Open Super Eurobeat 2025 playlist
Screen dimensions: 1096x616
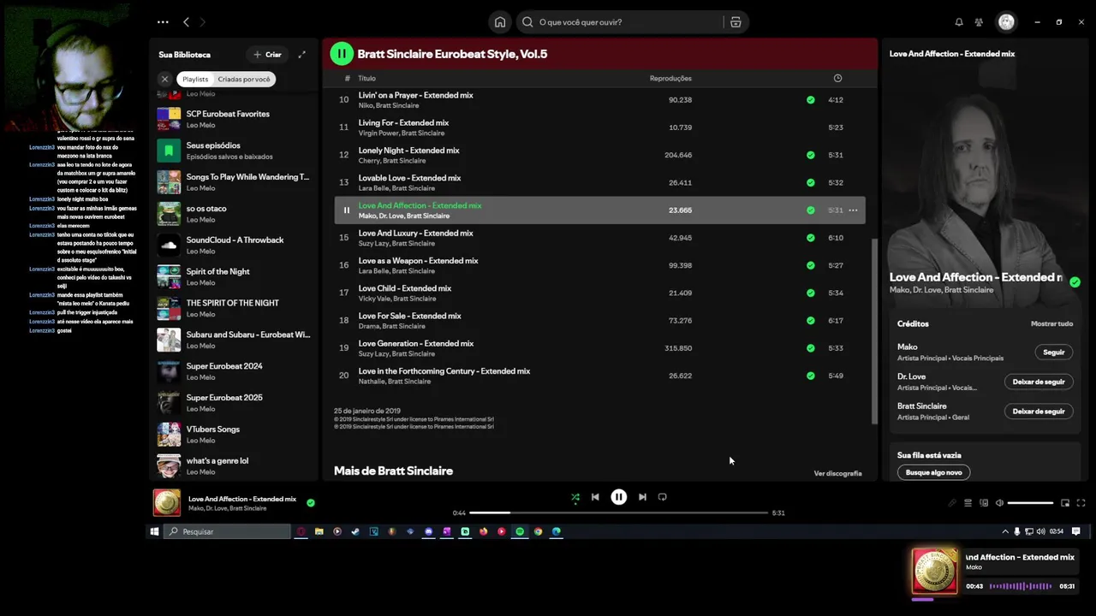[x=234, y=403]
